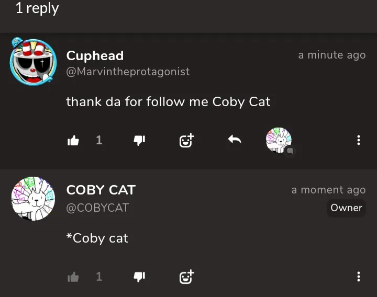The height and width of the screenshot is (297, 377).
Task: Dislike Cuphead's comment with thumbs down
Action: [139, 140]
